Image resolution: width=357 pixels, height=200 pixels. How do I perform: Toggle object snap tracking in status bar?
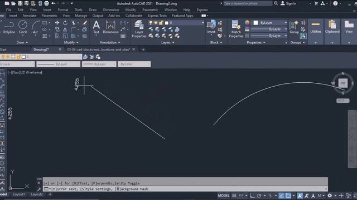281,196
